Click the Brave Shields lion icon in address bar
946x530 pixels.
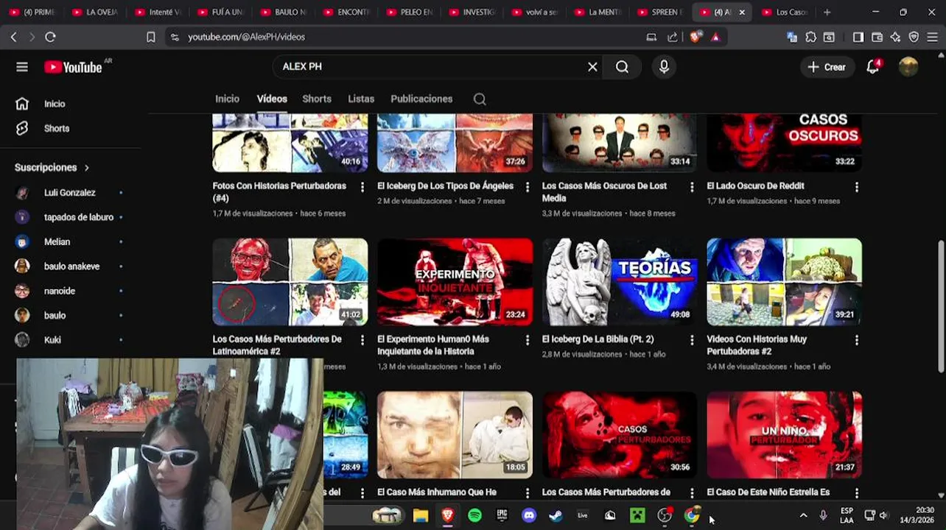click(696, 37)
